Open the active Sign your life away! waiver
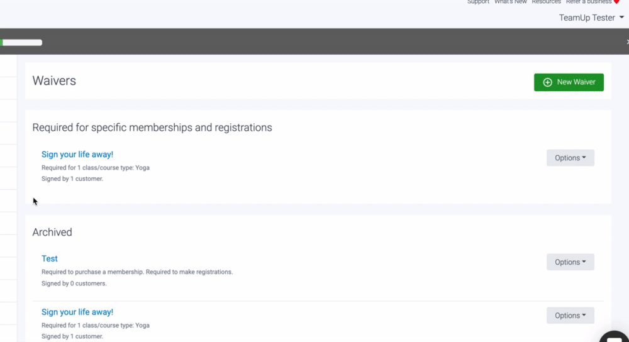The height and width of the screenshot is (342, 629). (x=77, y=155)
